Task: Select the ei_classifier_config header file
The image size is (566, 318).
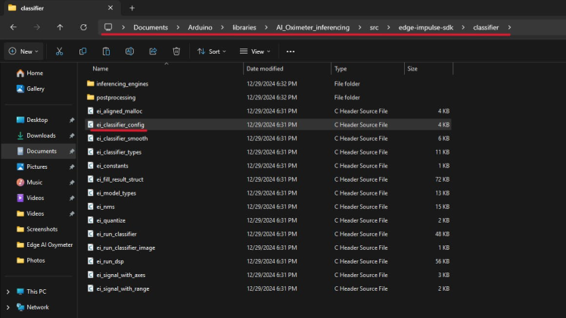Action: [120, 125]
